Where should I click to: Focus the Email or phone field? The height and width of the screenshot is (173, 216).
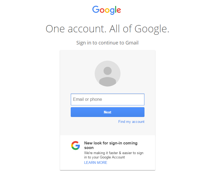tap(107, 99)
